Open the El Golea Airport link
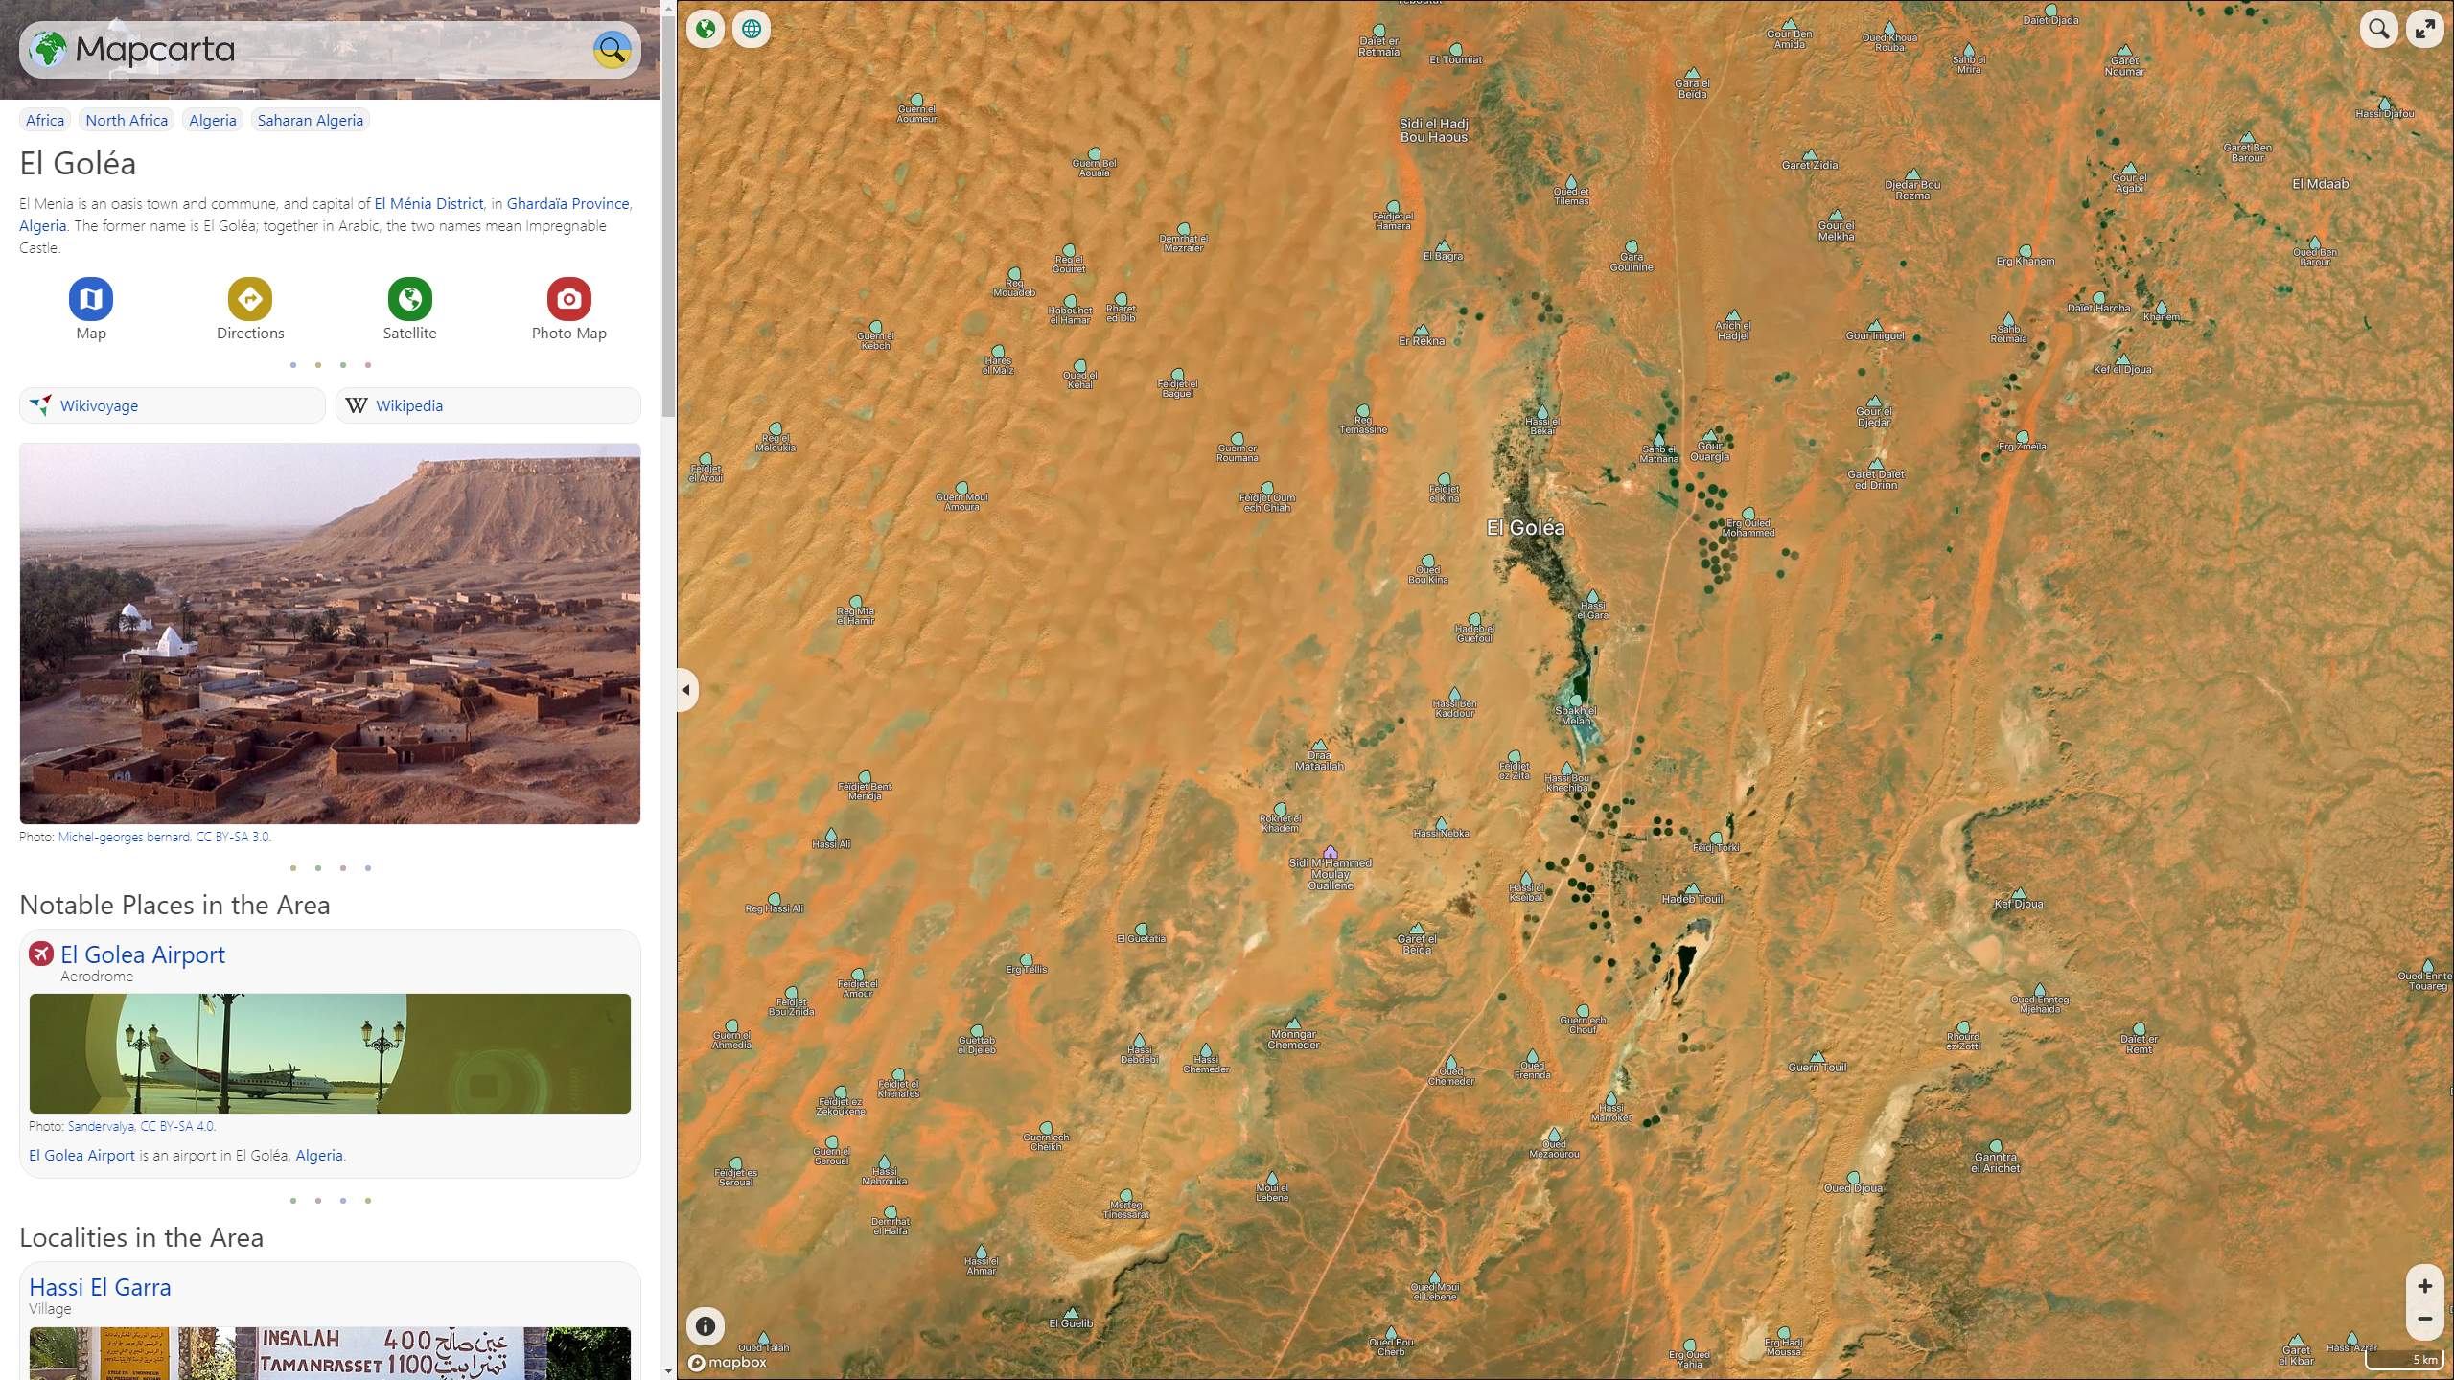 point(143,954)
